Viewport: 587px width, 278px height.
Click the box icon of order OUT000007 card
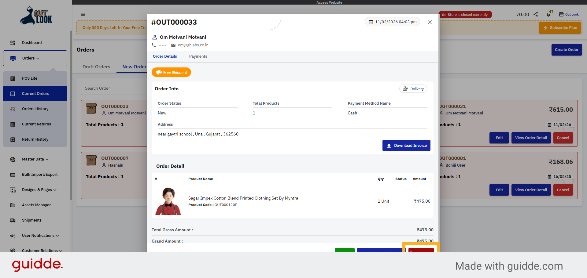pyautogui.click(x=91, y=161)
